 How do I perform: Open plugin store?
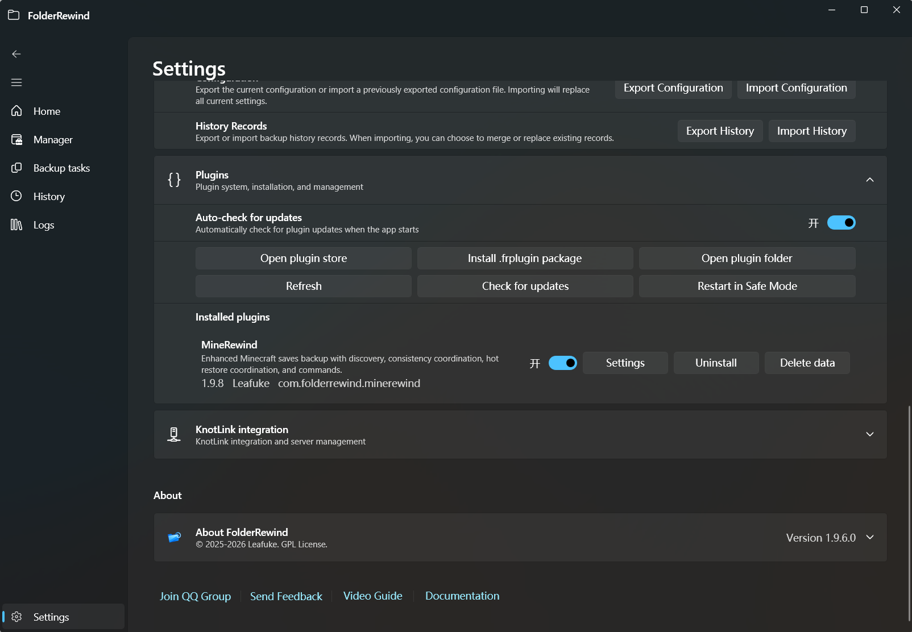[304, 258]
